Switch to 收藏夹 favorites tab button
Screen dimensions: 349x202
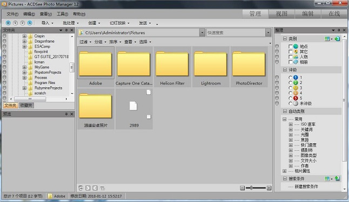click(x=26, y=106)
